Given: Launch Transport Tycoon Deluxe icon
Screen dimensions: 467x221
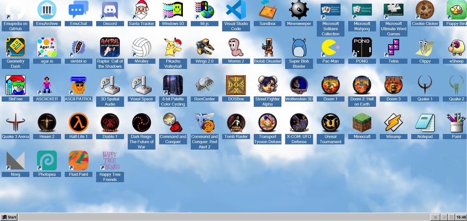Looking at the screenshot, I should click(x=267, y=123).
